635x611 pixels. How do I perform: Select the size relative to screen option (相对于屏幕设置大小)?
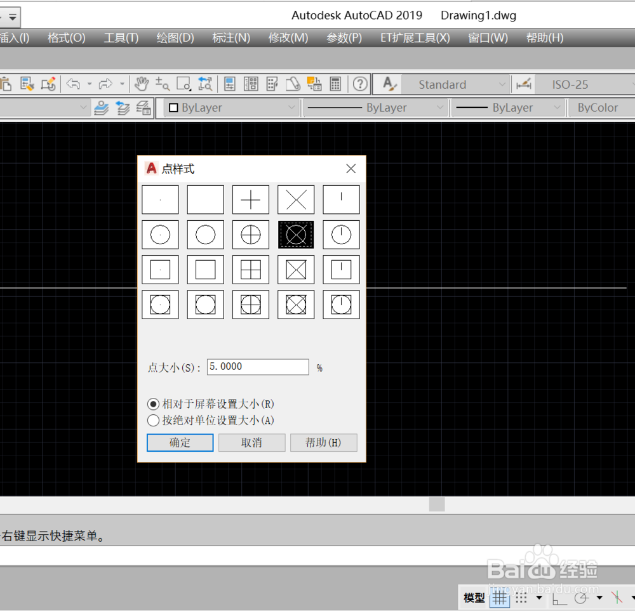click(211, 404)
